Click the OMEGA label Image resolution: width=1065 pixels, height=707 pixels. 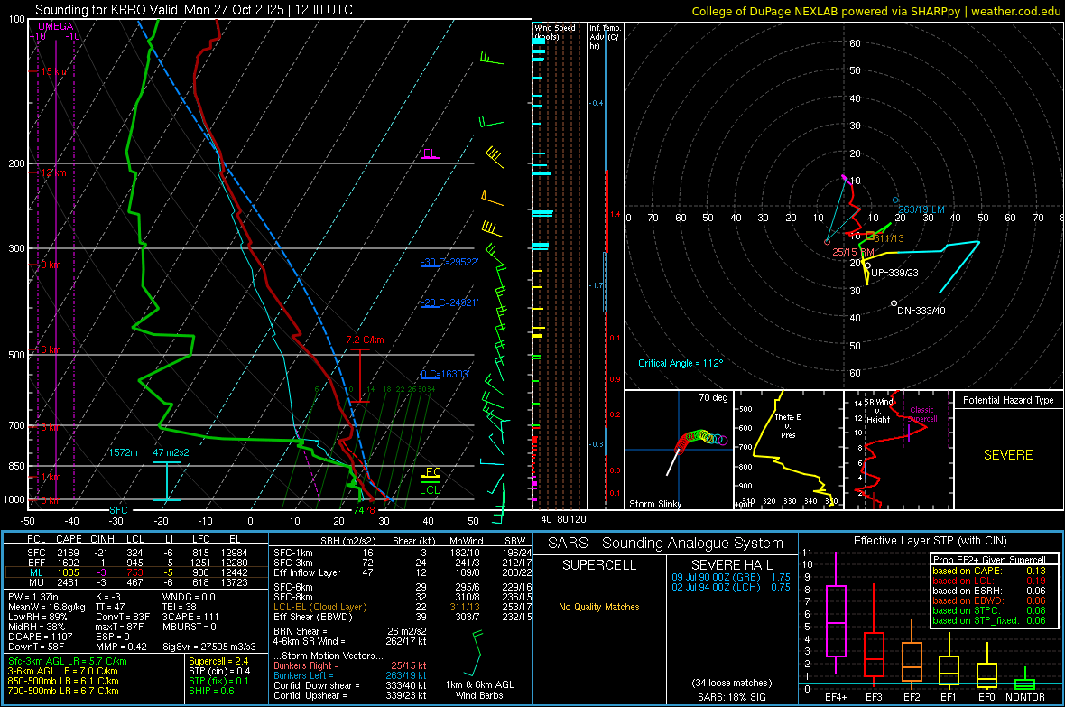(55, 26)
